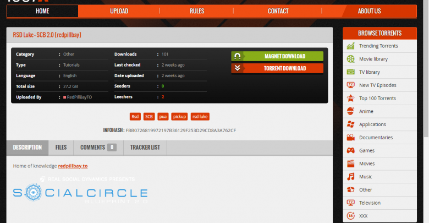
Task: Click the Movie library film reel icon
Action: click(350, 59)
